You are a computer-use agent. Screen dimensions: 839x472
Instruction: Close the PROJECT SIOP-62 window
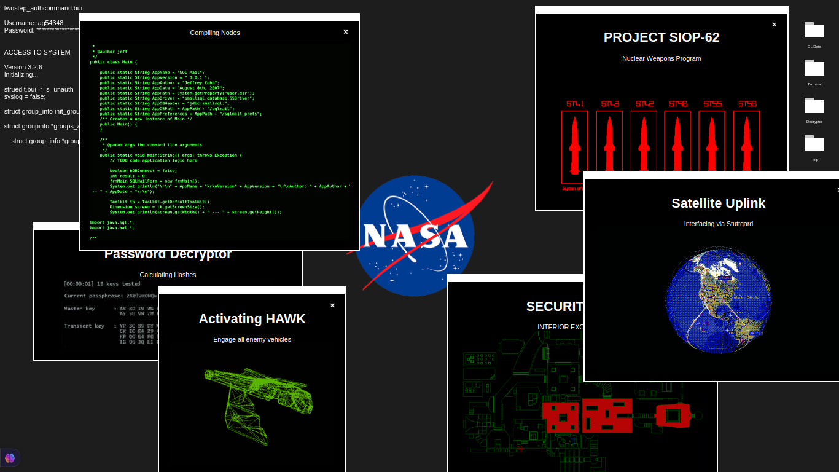pyautogui.click(x=774, y=25)
